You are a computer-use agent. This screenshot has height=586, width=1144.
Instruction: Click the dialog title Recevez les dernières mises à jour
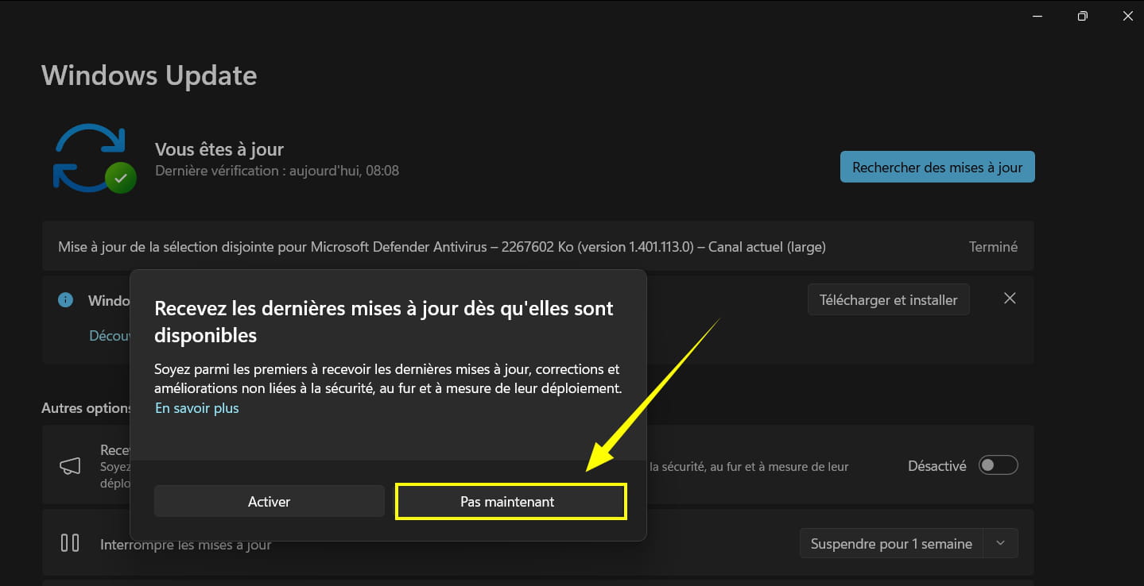(x=384, y=322)
